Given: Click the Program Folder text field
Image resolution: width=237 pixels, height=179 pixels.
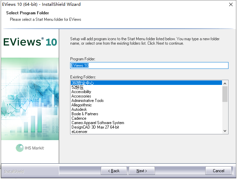Looking at the screenshot, I should coord(149,65).
